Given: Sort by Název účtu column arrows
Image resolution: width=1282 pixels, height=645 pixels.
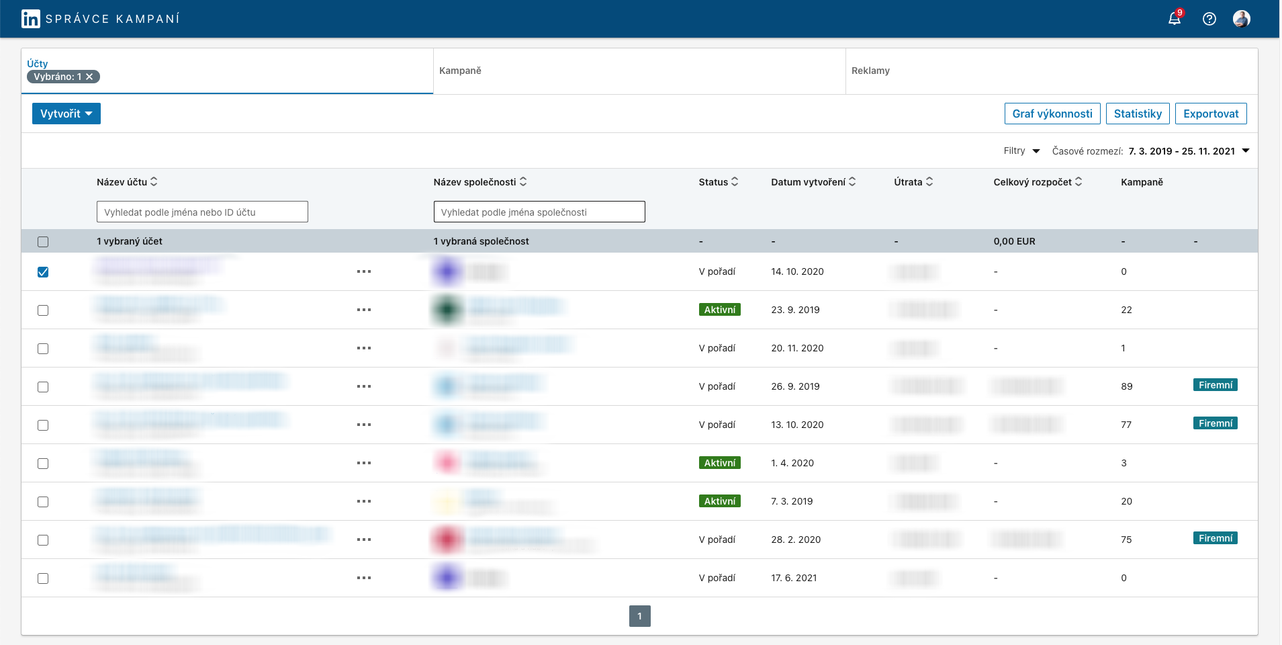Looking at the screenshot, I should [154, 182].
